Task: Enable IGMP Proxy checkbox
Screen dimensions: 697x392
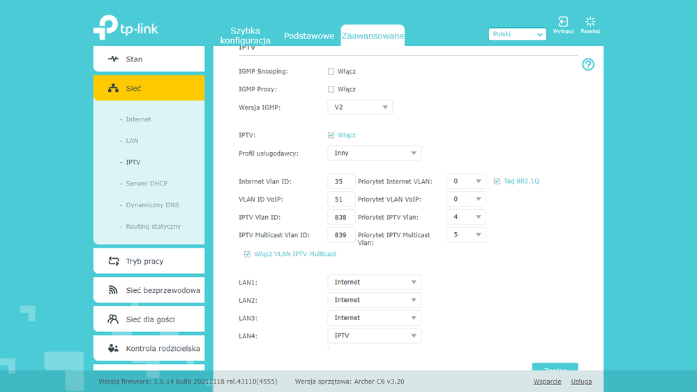Action: (331, 89)
